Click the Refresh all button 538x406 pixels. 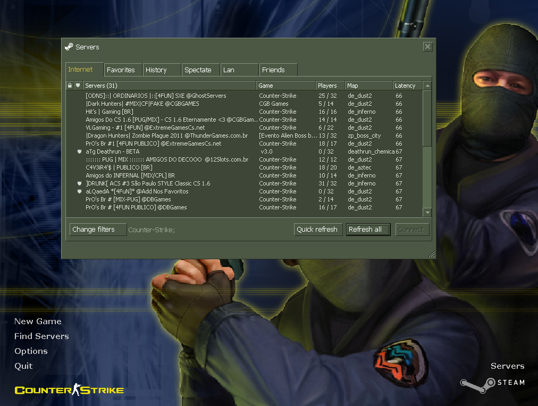[368, 230]
